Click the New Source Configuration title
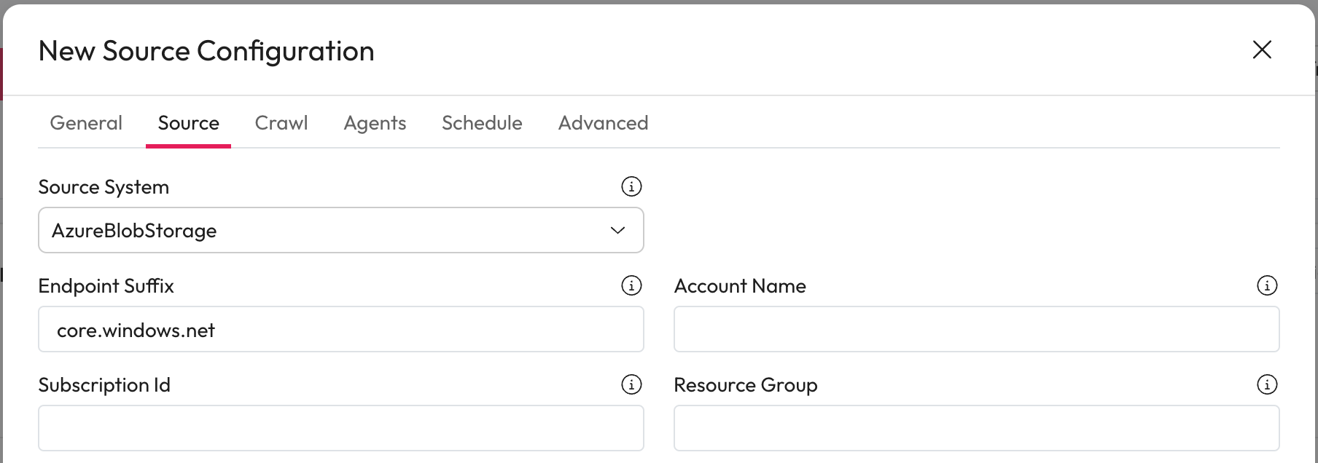 coord(206,51)
